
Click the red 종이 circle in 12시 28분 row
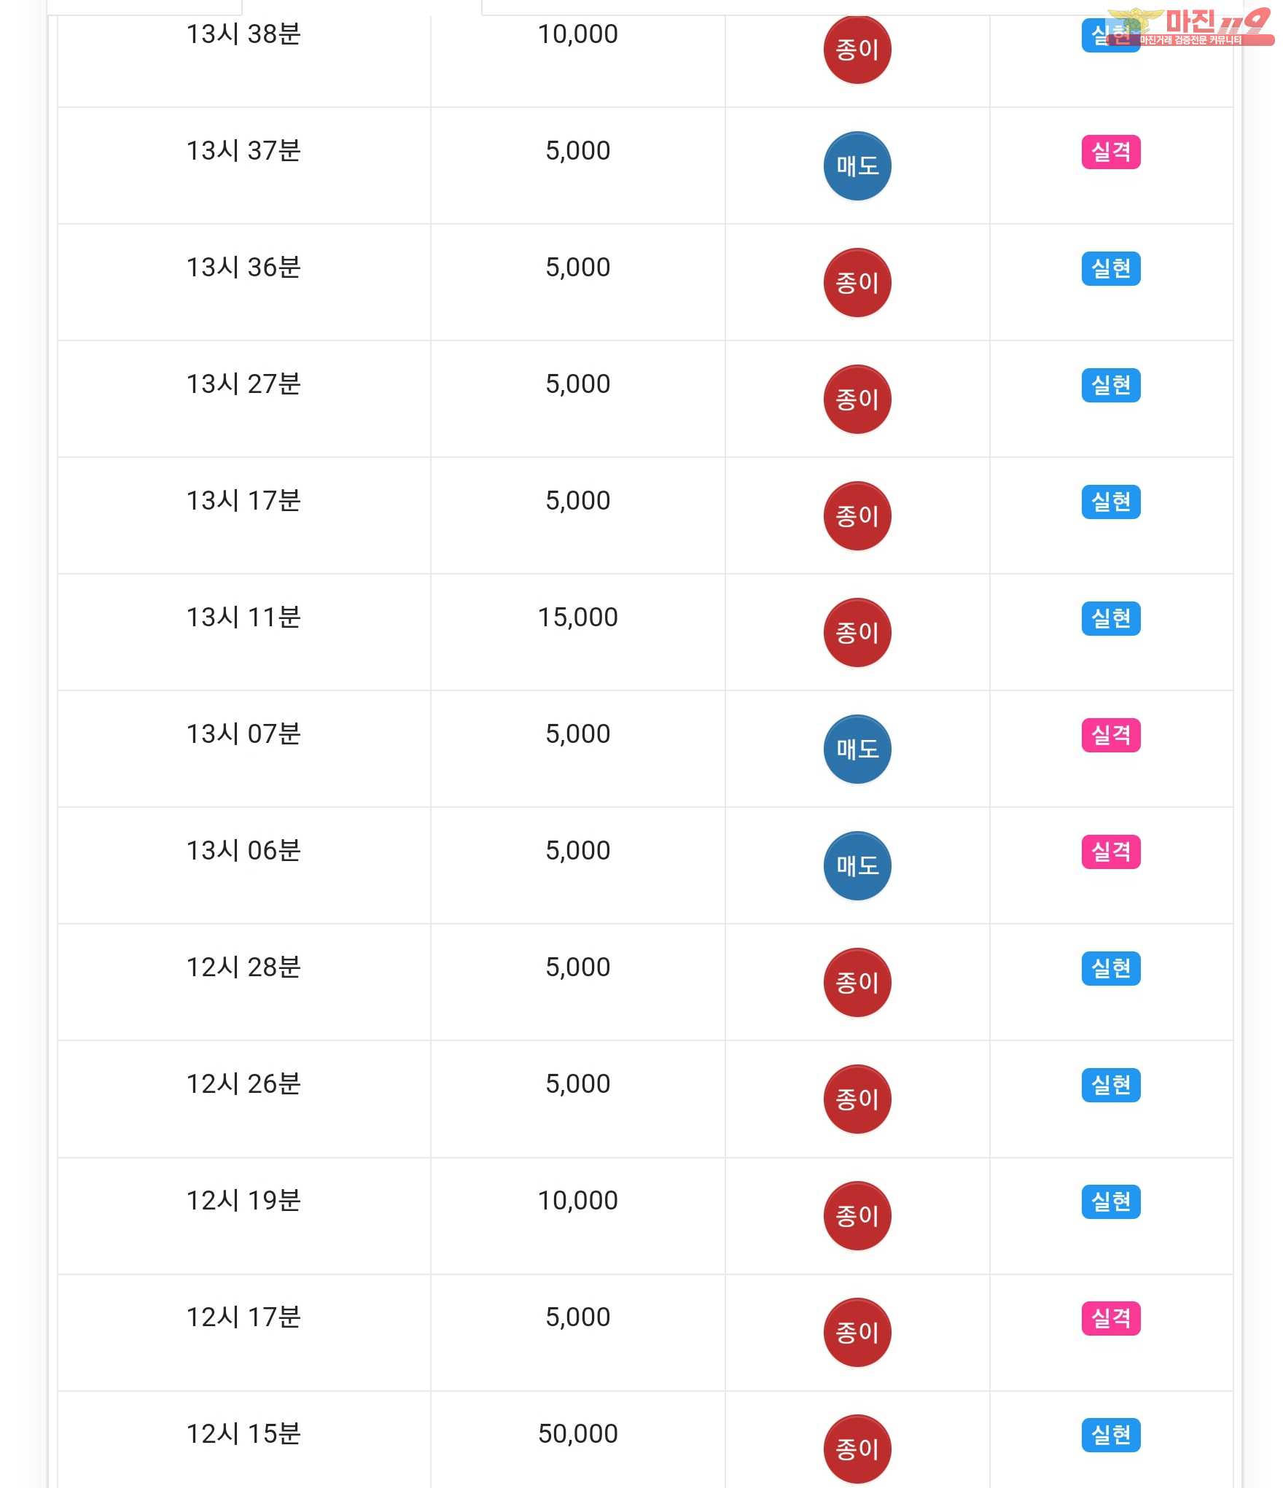click(x=857, y=983)
